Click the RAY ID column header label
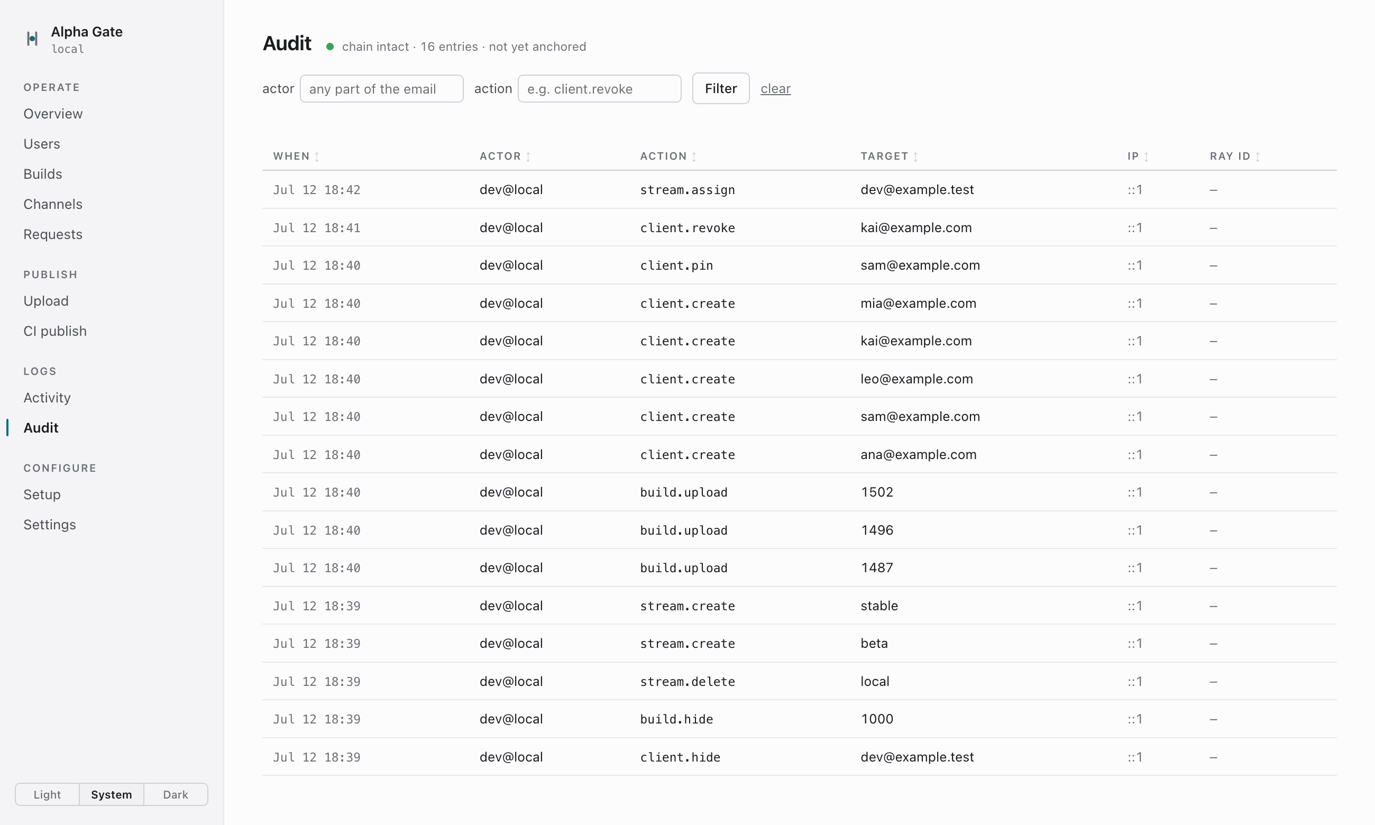Screen dimensions: 1375x825 coord(1230,156)
